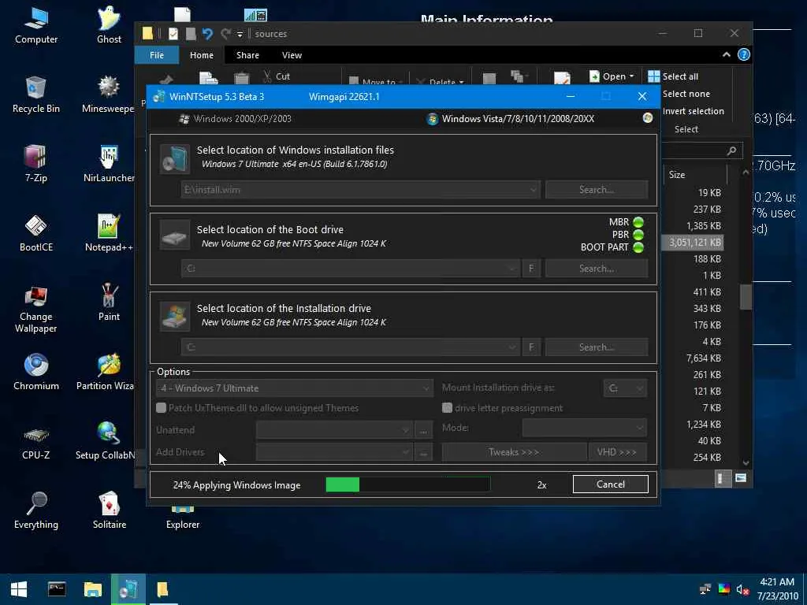Open Notepad++ desktop shortcut
Image resolution: width=807 pixels, height=605 pixels.
[109, 233]
